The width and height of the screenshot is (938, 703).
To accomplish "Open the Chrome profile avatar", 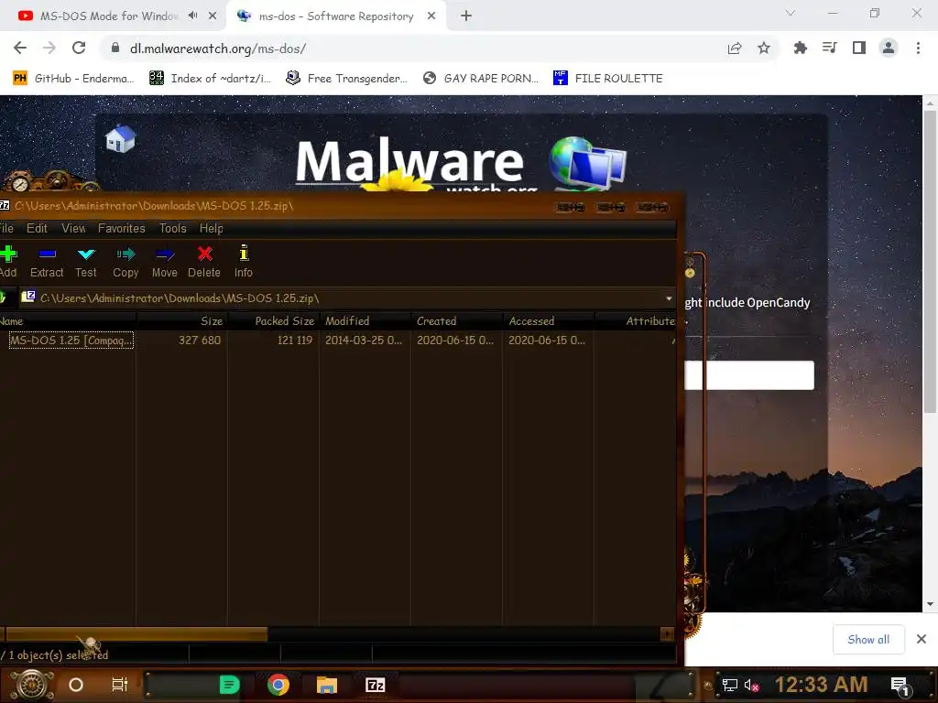I will (x=889, y=48).
